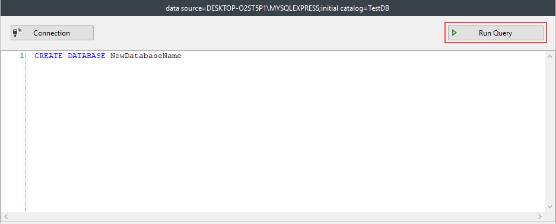
Task: Execute the SQL with Run Query
Action: click(495, 33)
